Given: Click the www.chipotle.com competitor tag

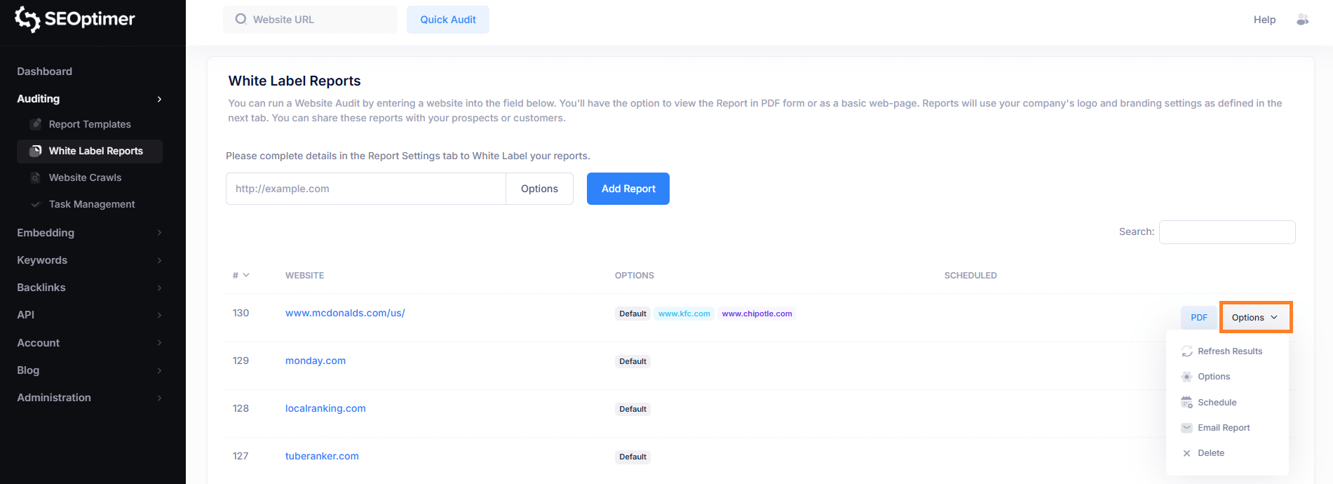Looking at the screenshot, I should tap(757, 314).
